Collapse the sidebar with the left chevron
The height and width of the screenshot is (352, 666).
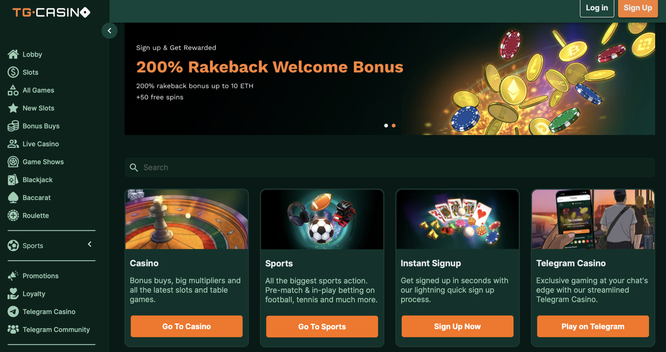coord(110,30)
